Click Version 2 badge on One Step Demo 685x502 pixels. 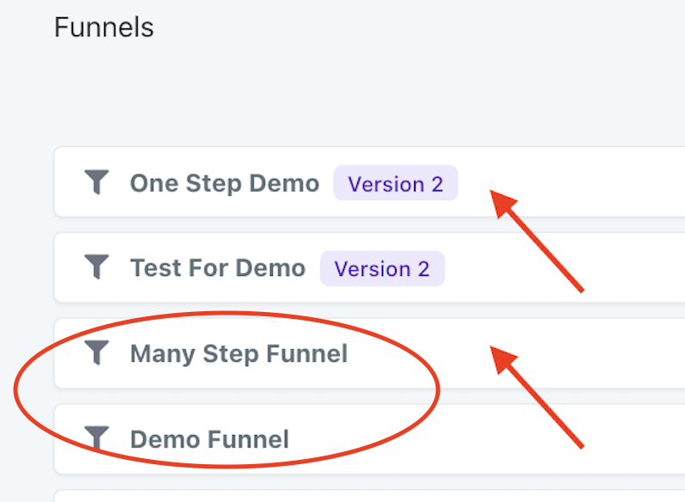[x=396, y=183]
